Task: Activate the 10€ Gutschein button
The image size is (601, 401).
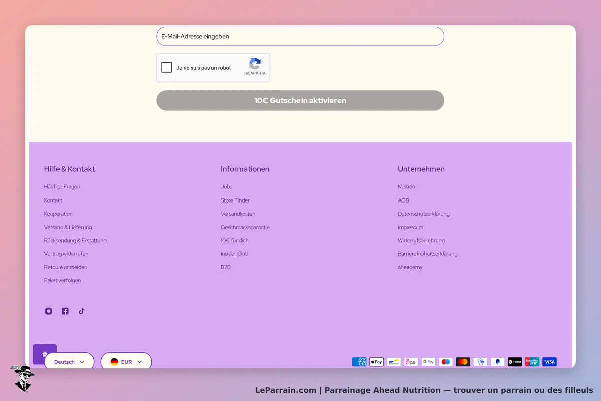Action: [x=300, y=100]
